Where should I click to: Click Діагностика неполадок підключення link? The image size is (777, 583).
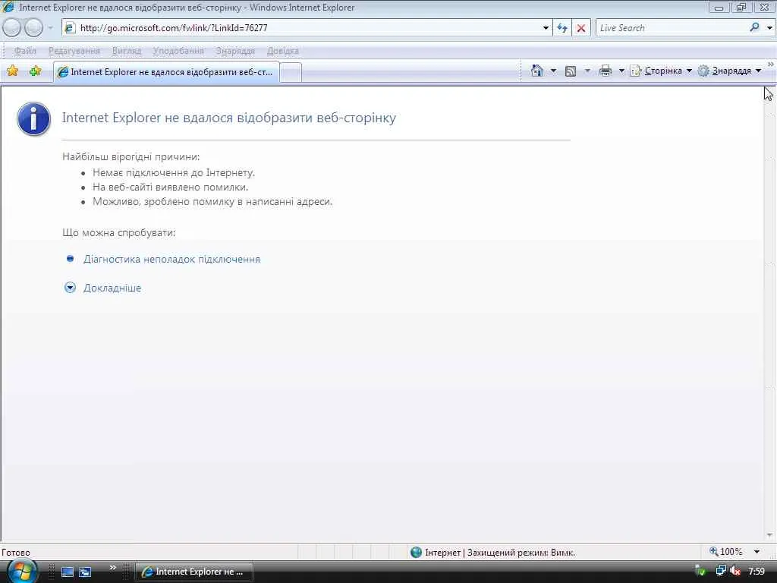tap(171, 260)
